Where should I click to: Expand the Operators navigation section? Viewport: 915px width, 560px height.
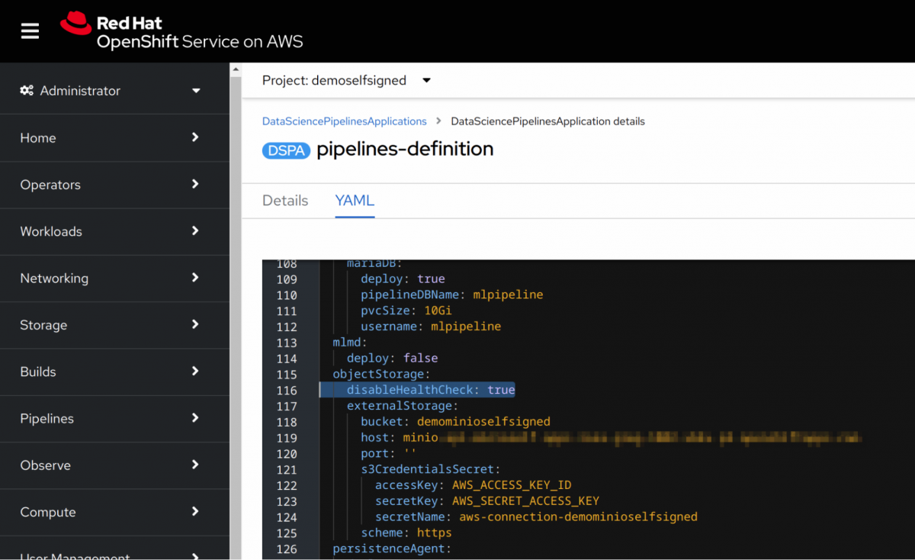[114, 185]
